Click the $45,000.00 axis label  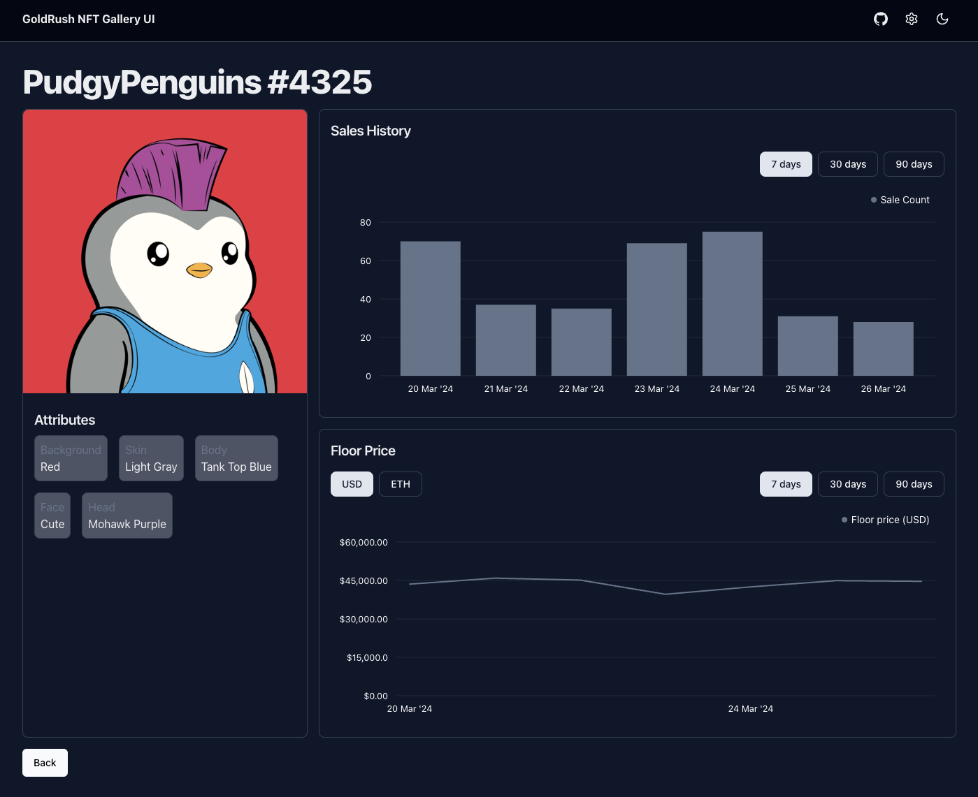pyautogui.click(x=364, y=580)
